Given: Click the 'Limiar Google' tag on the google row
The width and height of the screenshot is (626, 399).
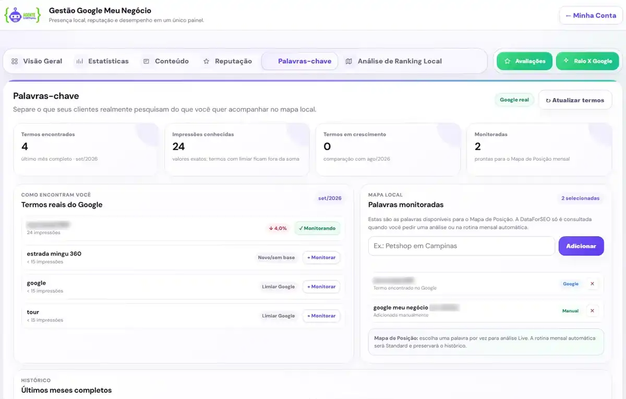Looking at the screenshot, I should coord(279,287).
